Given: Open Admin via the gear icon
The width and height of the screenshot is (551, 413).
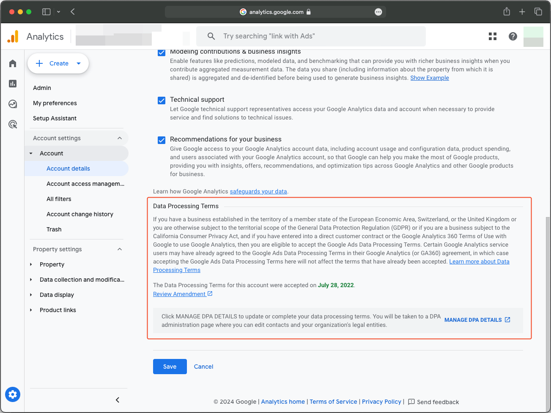Looking at the screenshot, I should click(12, 394).
